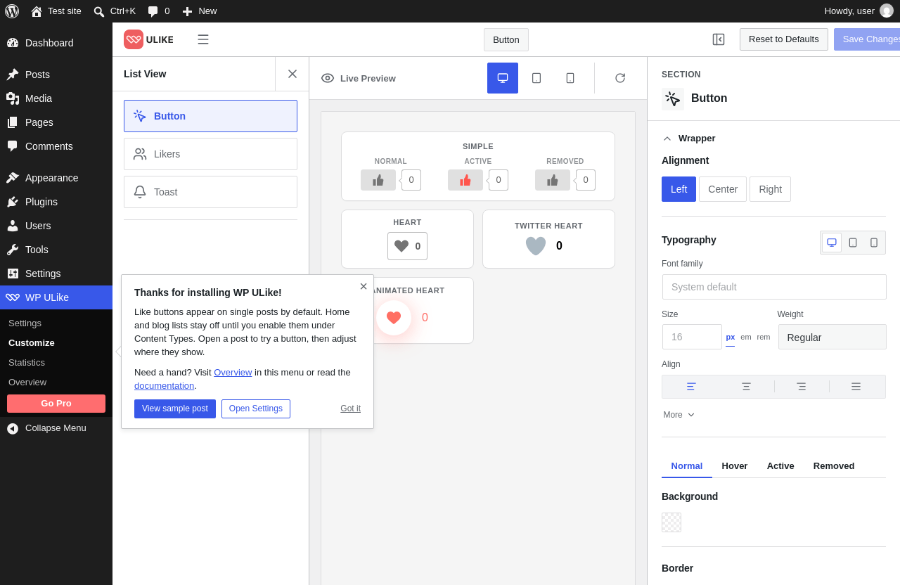Refresh the live preview
Image resolution: width=900 pixels, height=585 pixels.
click(620, 78)
